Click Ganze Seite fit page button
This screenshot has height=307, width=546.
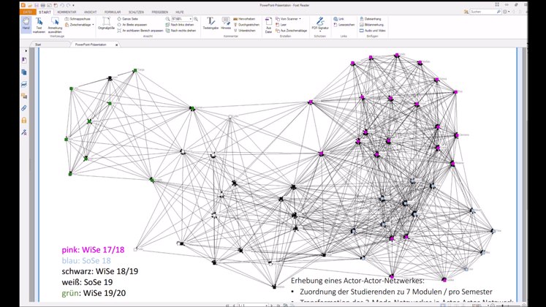(130, 19)
